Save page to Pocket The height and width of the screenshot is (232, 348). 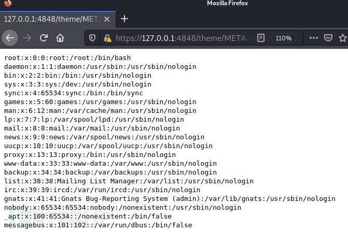pos(328,38)
